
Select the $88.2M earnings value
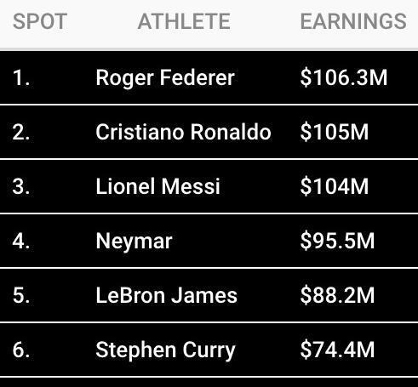coord(337,295)
